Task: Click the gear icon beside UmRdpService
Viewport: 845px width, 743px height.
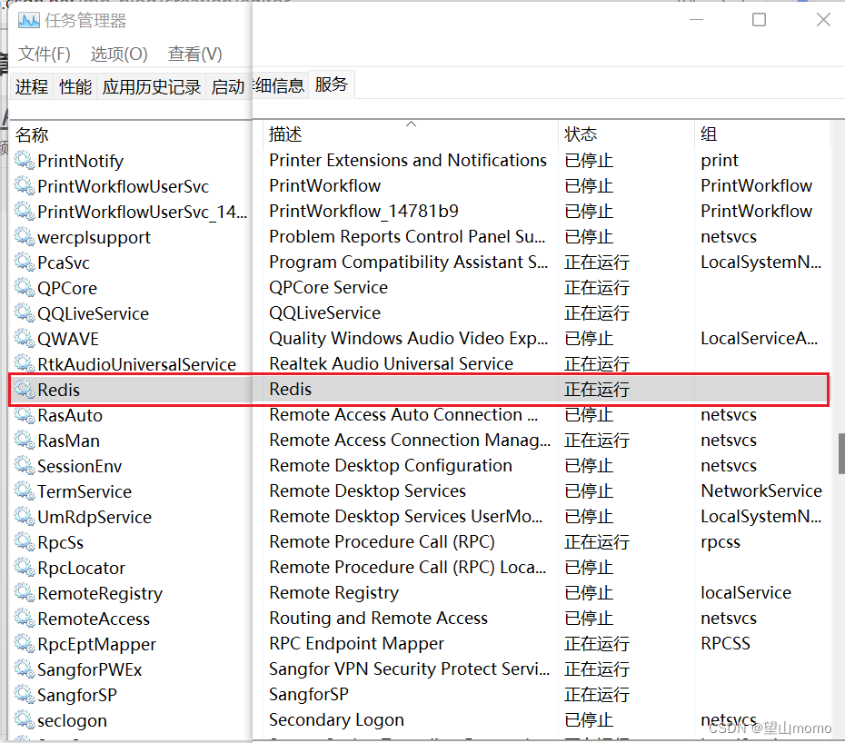Action: (x=25, y=516)
